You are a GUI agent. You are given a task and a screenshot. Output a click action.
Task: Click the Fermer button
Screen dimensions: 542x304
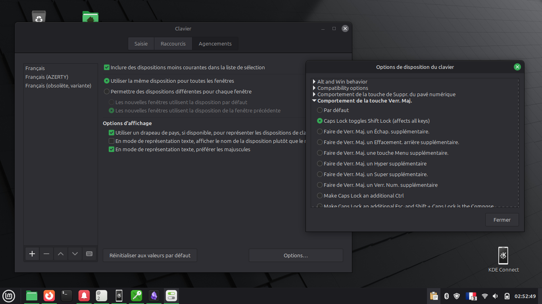click(502, 220)
